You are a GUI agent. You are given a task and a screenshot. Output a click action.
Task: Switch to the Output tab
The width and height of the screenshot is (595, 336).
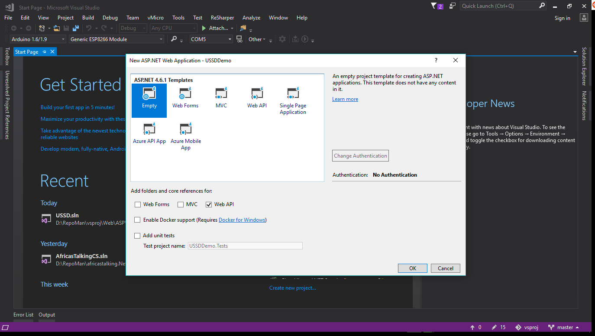[47, 315]
